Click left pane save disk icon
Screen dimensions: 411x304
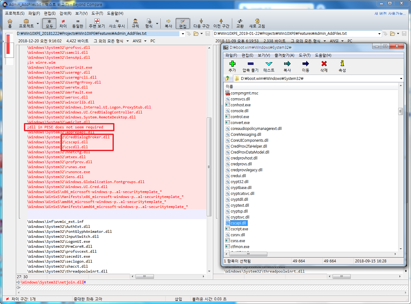[208, 34]
